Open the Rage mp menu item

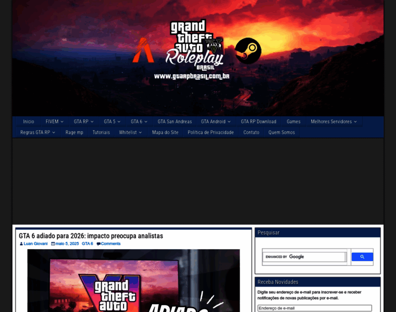[x=74, y=132]
